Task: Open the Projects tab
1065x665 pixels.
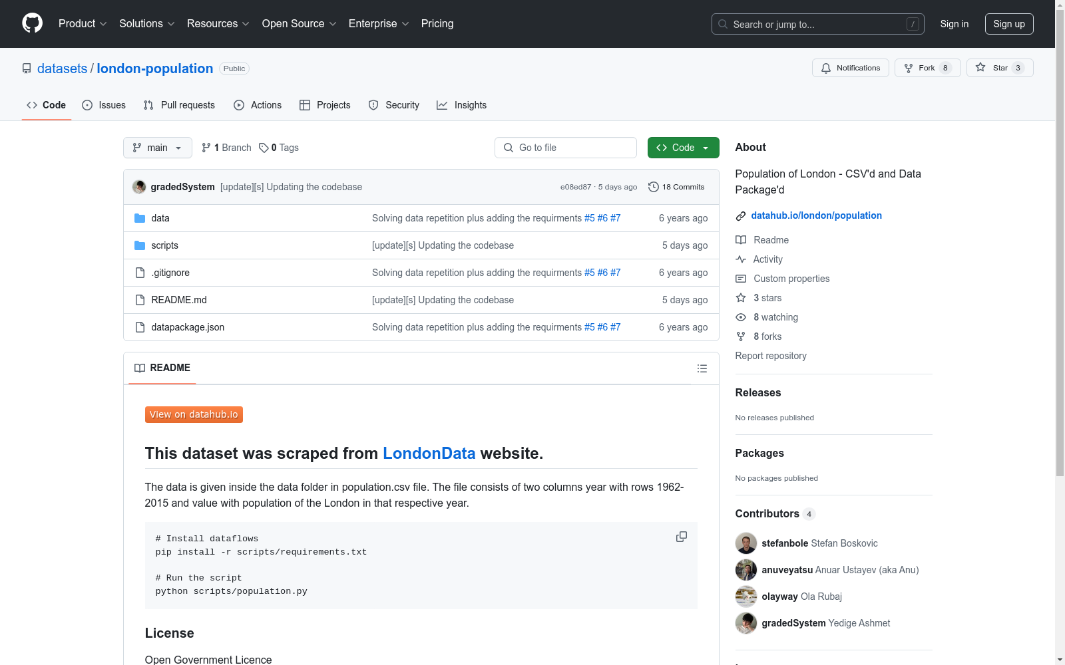Action: [325, 105]
